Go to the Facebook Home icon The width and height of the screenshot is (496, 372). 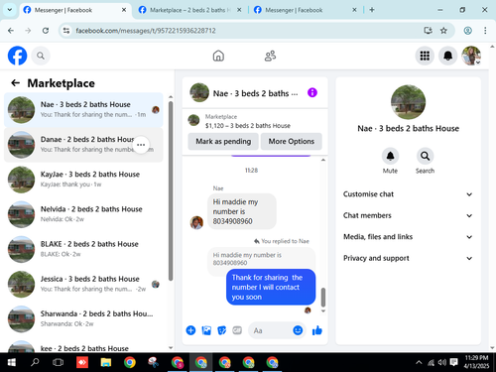pos(218,56)
